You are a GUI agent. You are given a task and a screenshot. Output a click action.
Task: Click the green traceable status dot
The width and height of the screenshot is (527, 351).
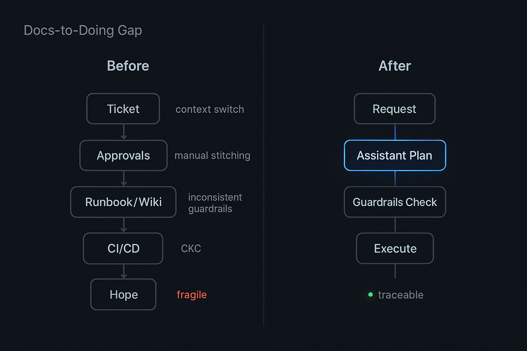pyautogui.click(x=371, y=294)
